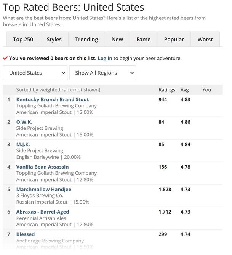Open Kentucky Brunch Brand Stout link

53,100
